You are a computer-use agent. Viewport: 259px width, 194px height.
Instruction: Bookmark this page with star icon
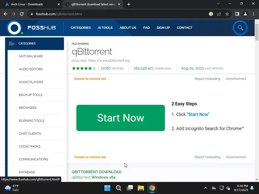coord(227,14)
